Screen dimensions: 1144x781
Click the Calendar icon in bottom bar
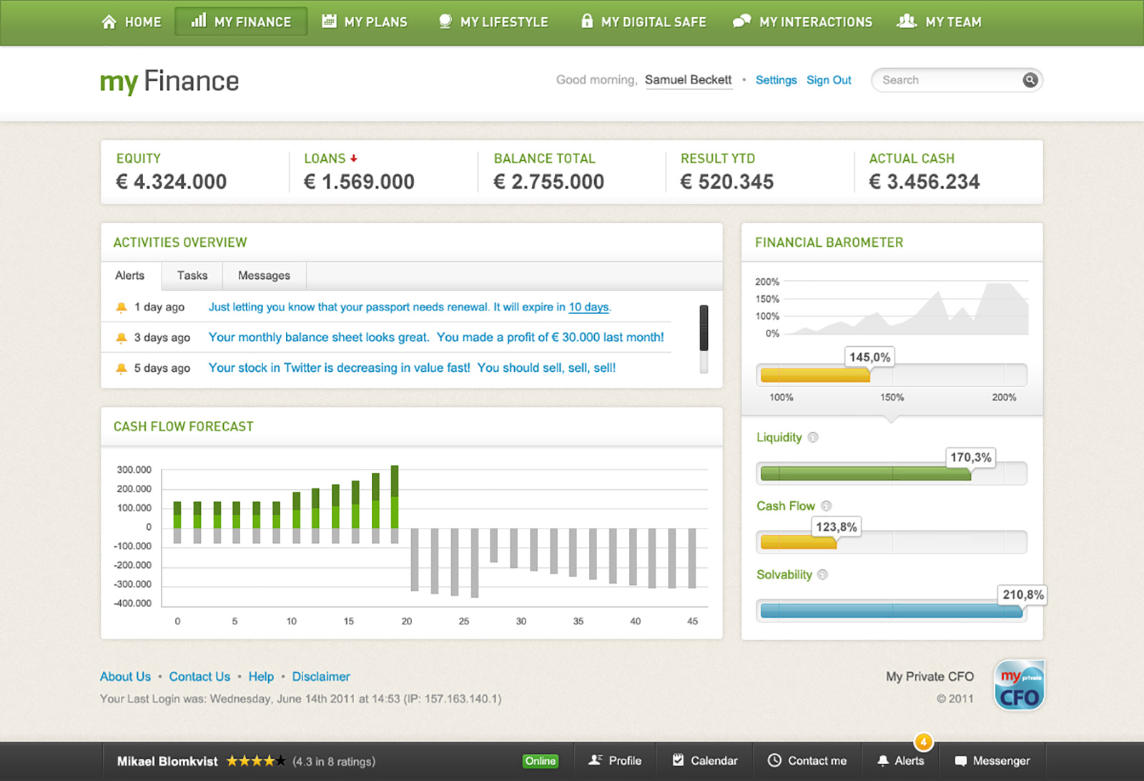[678, 760]
